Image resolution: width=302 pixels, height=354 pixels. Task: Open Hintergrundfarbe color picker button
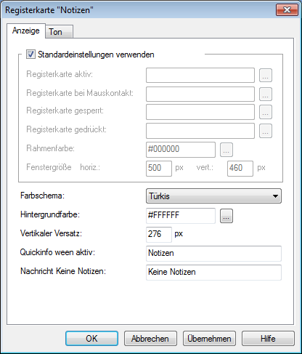click(226, 216)
